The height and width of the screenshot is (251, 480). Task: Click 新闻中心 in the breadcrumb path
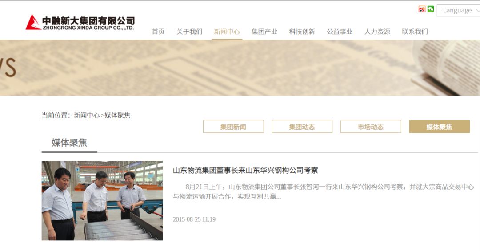(x=87, y=116)
